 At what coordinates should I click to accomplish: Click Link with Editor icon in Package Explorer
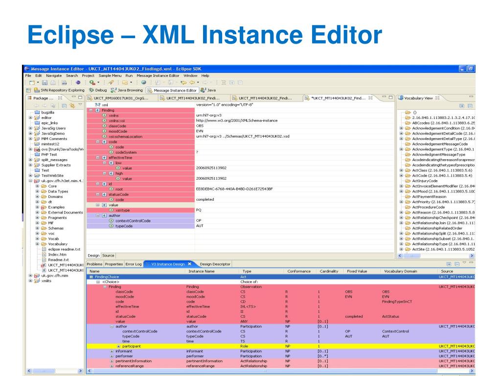(72, 106)
